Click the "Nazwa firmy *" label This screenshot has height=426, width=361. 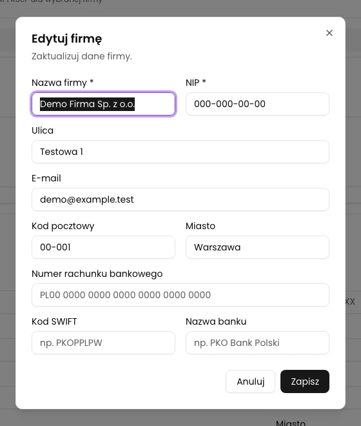click(x=63, y=83)
